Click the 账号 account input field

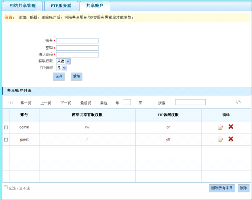77,41
